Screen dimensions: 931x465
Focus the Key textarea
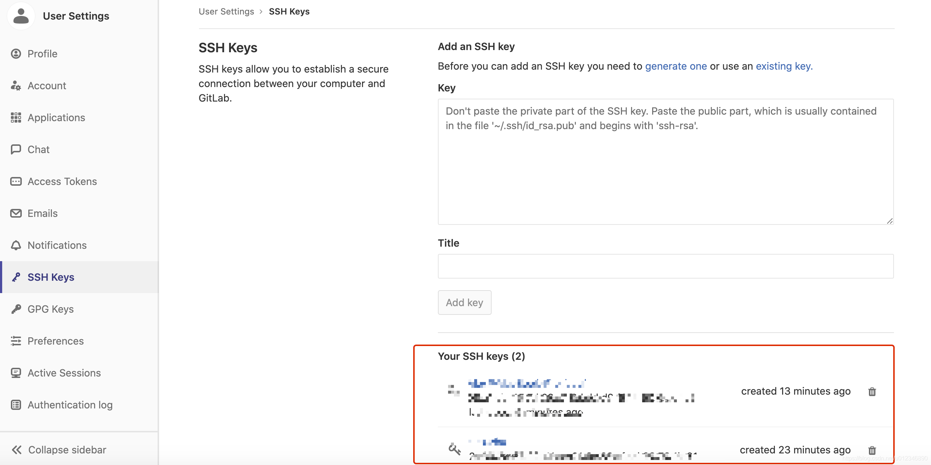coord(666,162)
